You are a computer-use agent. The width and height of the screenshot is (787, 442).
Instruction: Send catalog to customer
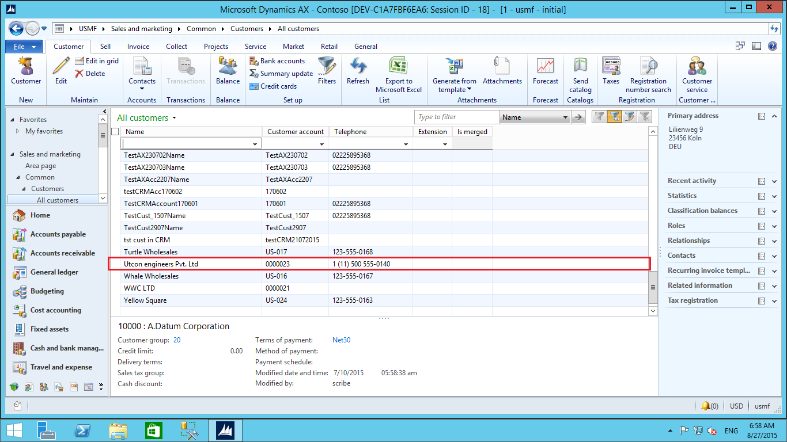pos(580,75)
